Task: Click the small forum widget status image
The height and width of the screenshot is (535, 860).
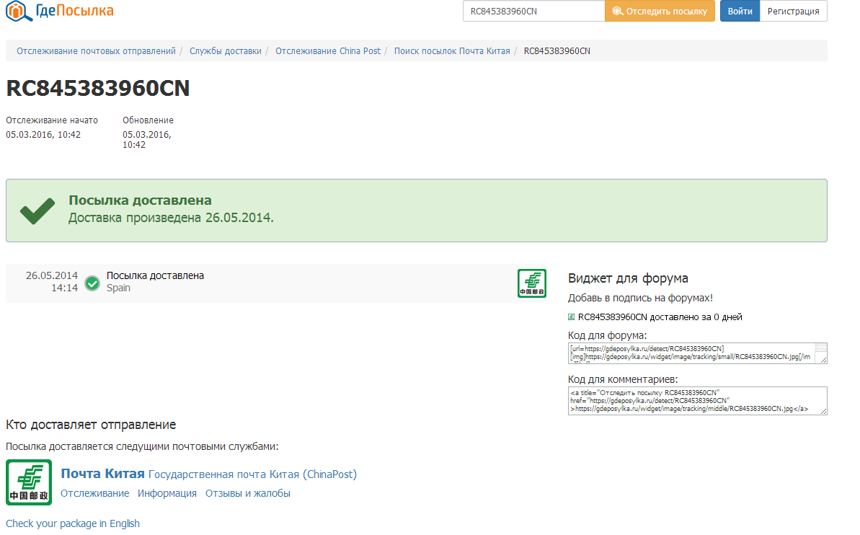Action: (571, 317)
